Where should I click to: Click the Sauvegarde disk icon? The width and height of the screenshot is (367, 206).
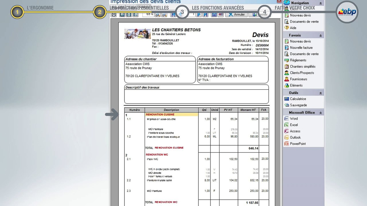286,105
